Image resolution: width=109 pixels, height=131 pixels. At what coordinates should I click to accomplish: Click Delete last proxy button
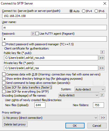coord(15,124)
